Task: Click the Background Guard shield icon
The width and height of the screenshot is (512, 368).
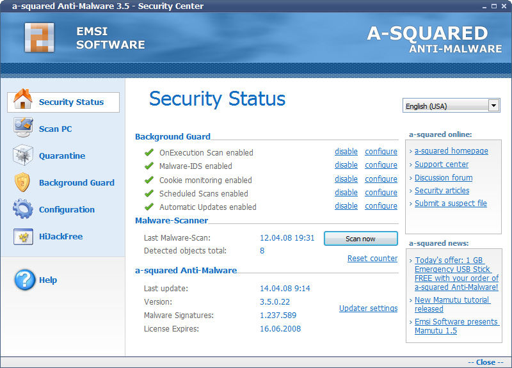Action: point(22,182)
